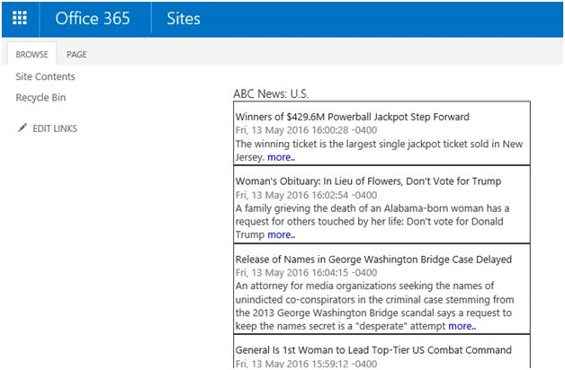The image size is (565, 370).
Task: Click the EDIT LINKS pencil icon
Action: pos(22,128)
